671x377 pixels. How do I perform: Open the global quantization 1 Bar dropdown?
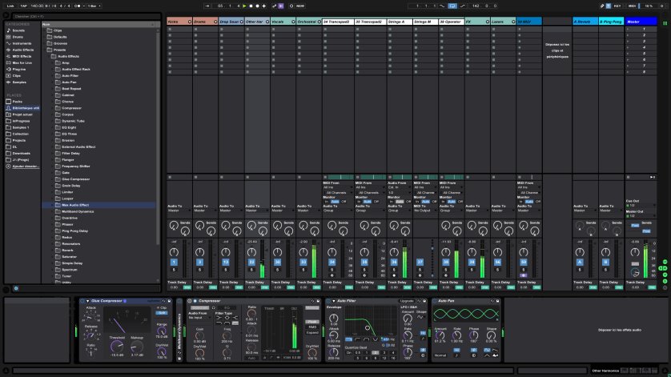(x=94, y=6)
